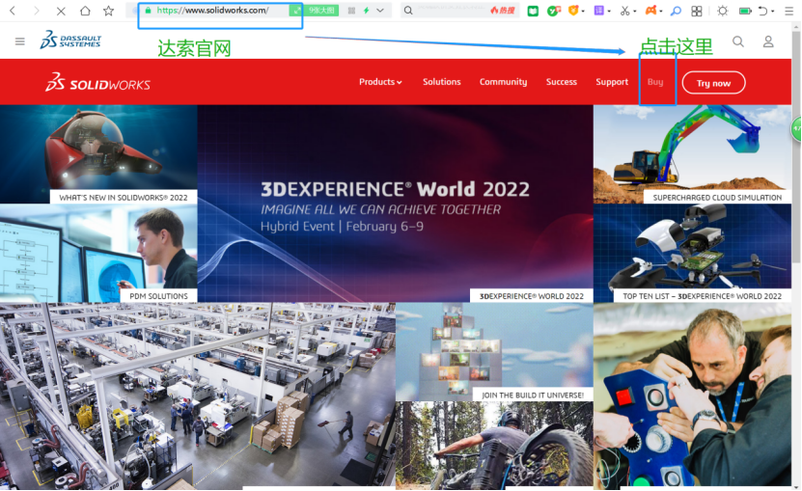Image resolution: width=802 pixels, height=491 pixels.
Task: Click the 热搜 hot search label
Action: click(x=502, y=11)
